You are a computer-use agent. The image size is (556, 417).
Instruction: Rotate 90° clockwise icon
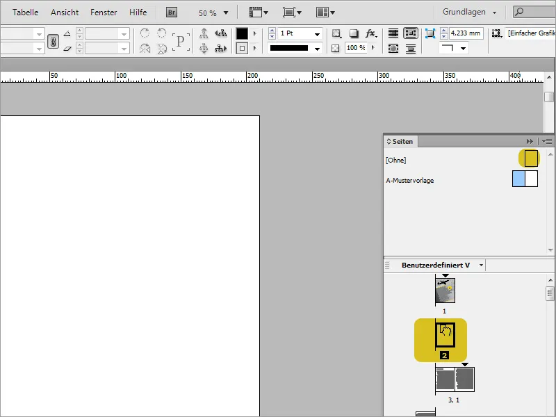[145, 33]
